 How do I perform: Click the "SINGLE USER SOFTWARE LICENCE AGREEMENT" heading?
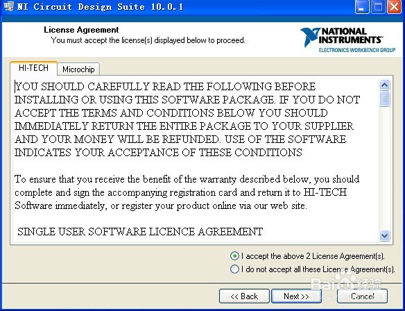(140, 231)
